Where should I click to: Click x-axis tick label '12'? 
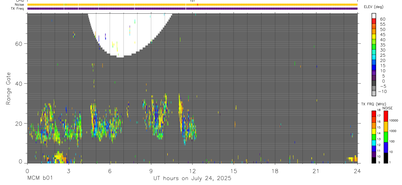[192, 171]
